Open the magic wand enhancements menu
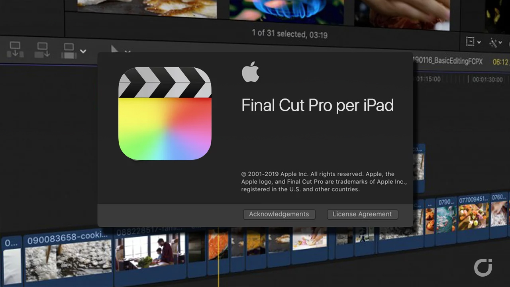 pos(496,43)
